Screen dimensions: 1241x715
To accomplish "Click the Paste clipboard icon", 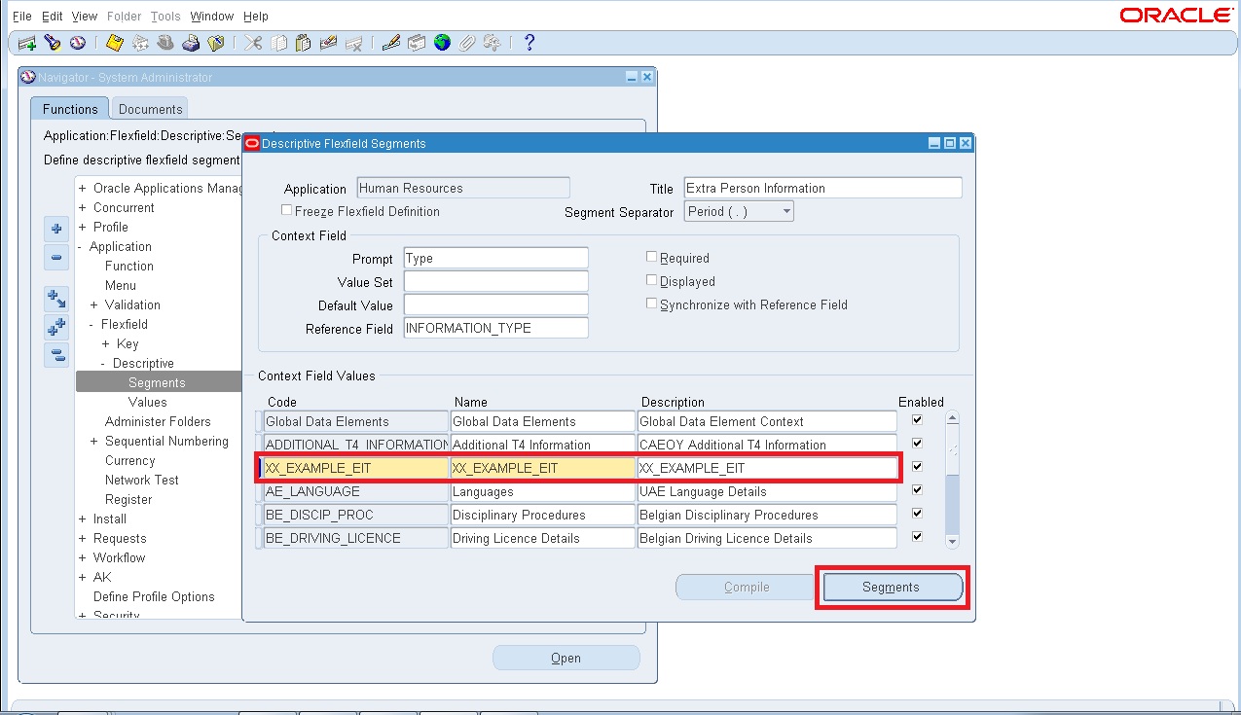I will [x=303, y=43].
